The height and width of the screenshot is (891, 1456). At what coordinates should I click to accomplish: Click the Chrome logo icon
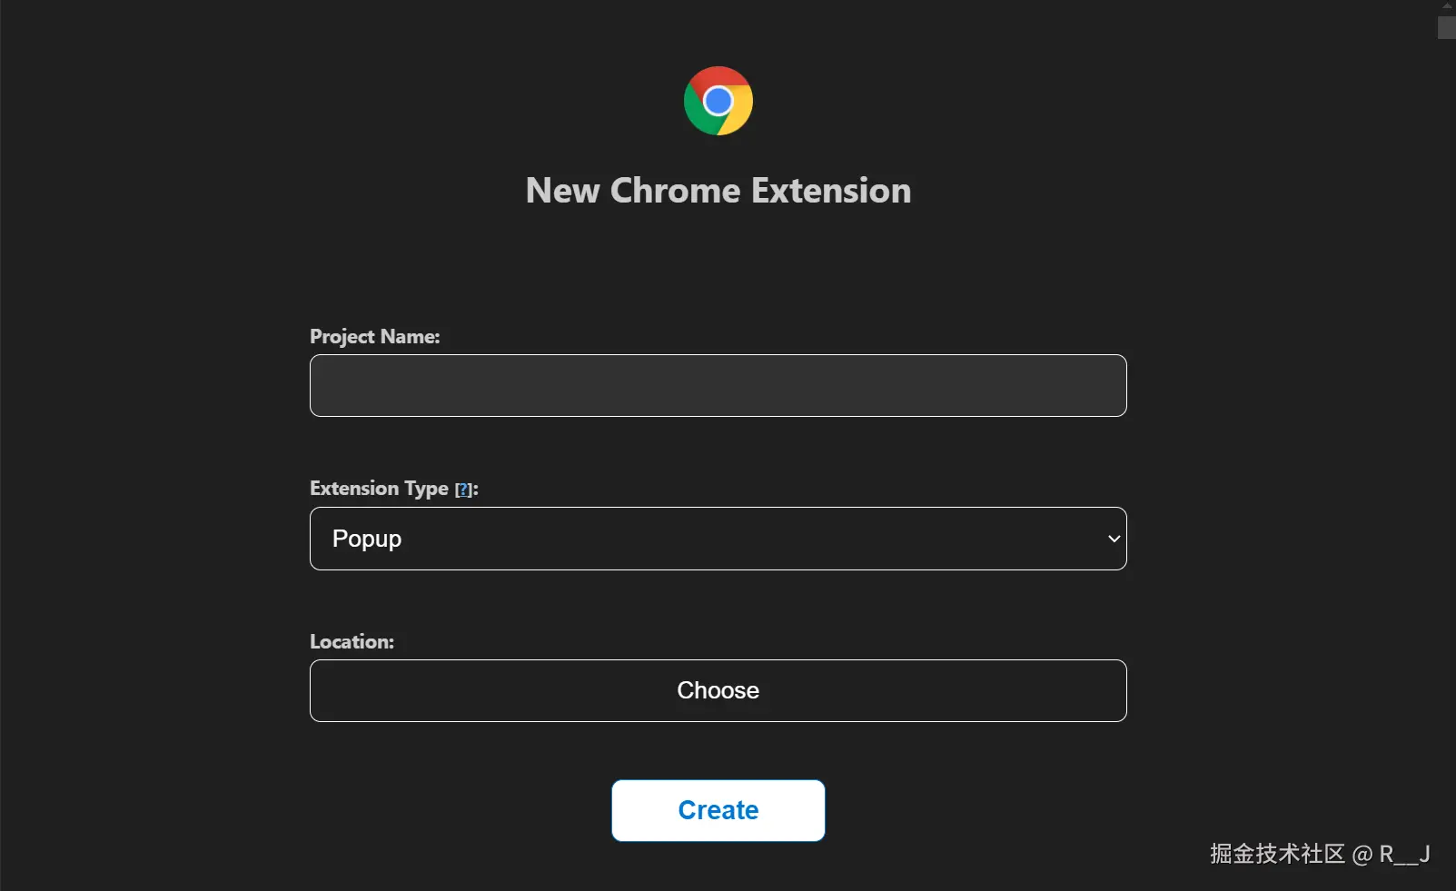tap(718, 101)
